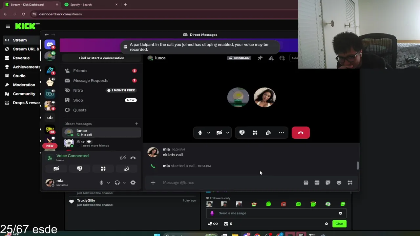
Task: Open attachment plus button in message bar
Action: pos(153,183)
